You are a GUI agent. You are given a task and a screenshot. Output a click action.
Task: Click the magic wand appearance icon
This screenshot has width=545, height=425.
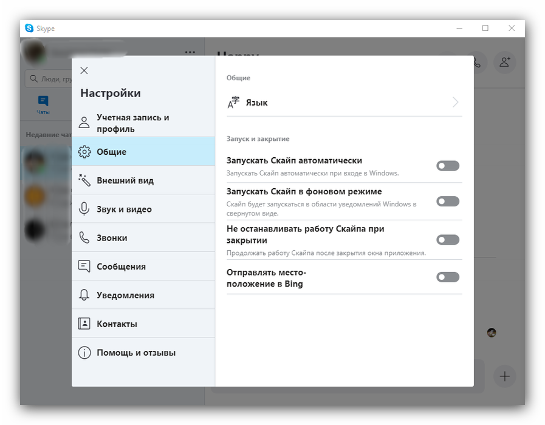[x=84, y=180]
